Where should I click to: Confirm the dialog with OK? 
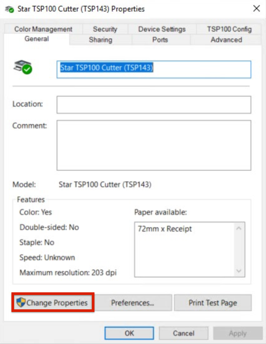click(x=129, y=333)
